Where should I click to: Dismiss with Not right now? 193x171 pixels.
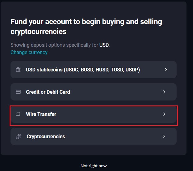(94, 166)
